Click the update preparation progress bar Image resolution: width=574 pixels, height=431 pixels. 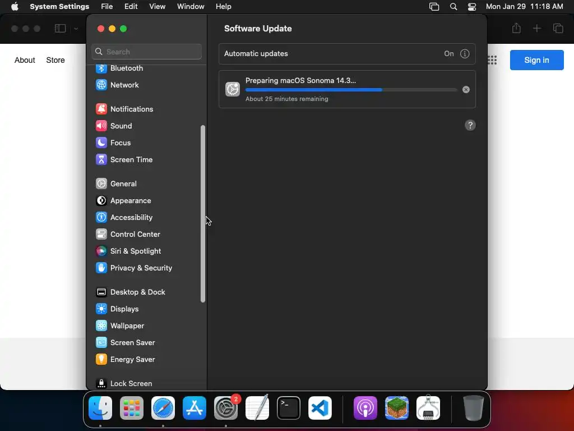coord(351,90)
